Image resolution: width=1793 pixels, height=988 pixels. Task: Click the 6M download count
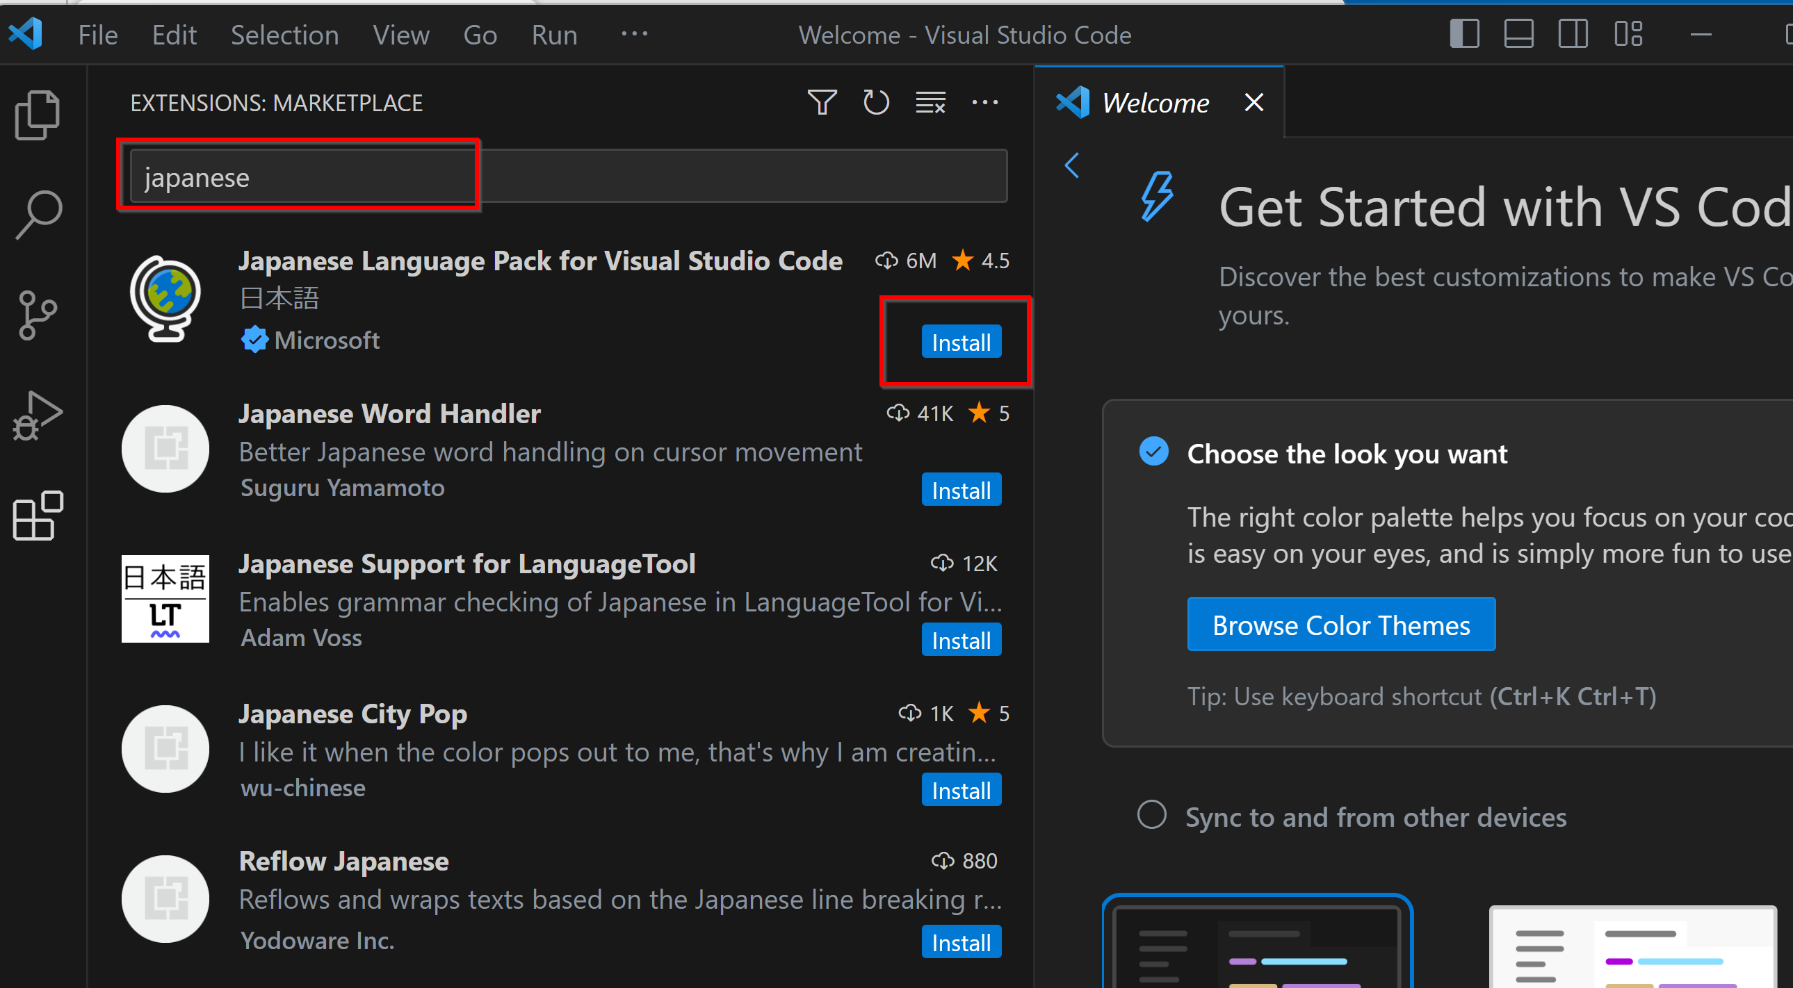click(x=907, y=261)
